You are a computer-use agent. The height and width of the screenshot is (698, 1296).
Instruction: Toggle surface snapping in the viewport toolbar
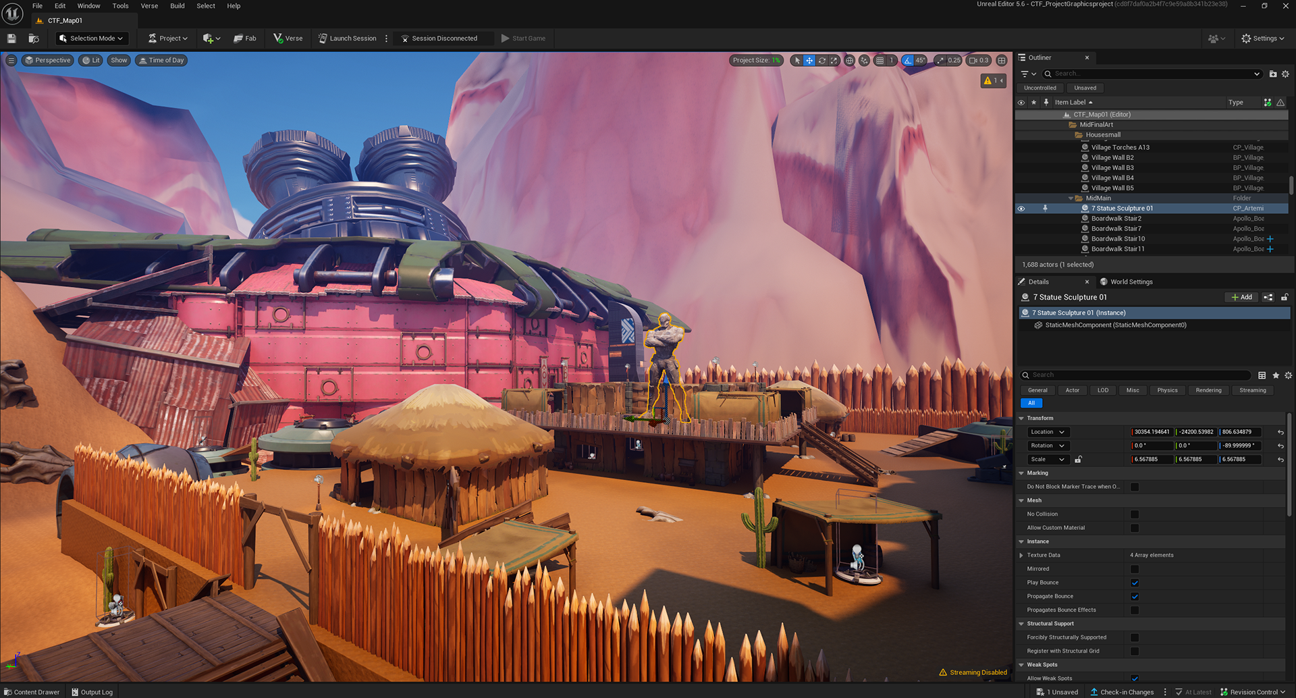864,61
